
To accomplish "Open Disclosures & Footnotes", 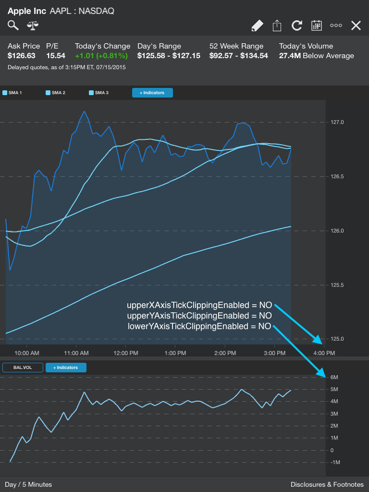I will [x=327, y=484].
